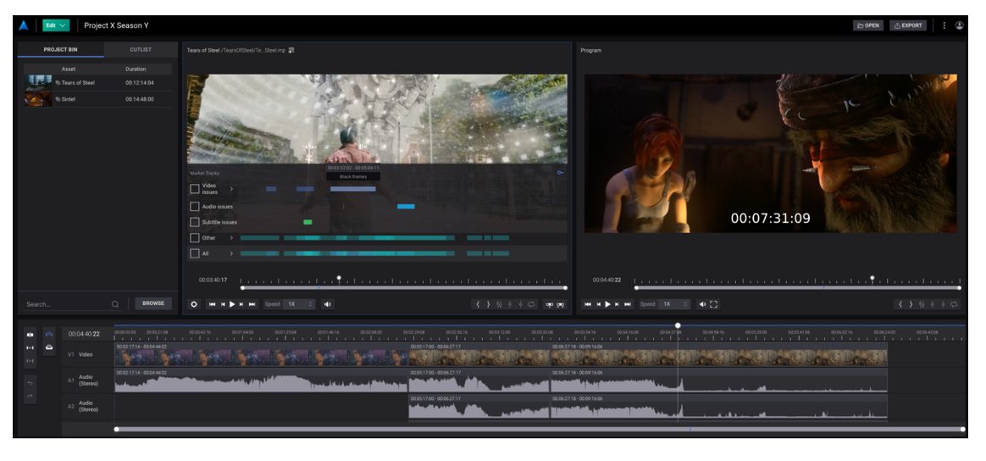The image size is (986, 461).
Task: Click the undo arrow in timeline sidebar
Action: 30,383
